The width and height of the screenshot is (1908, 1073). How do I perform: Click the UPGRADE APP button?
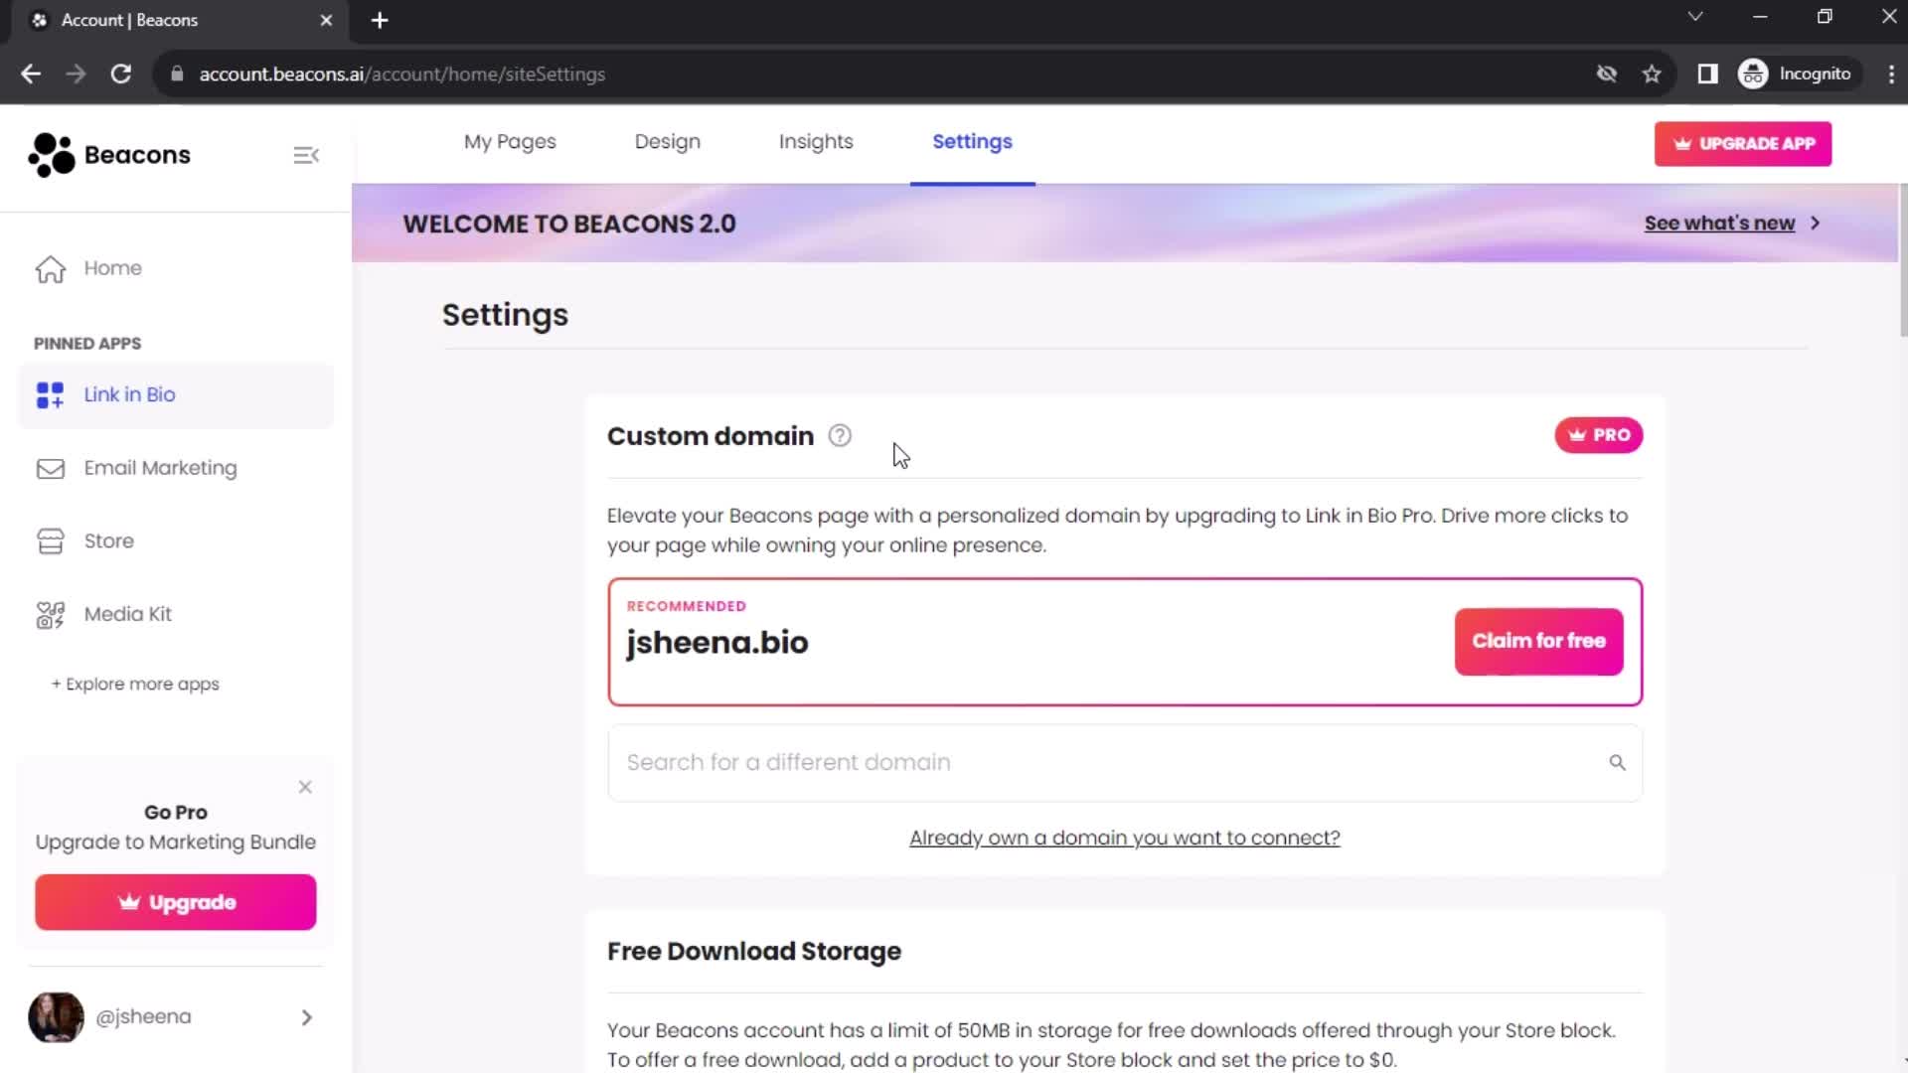(x=1743, y=144)
